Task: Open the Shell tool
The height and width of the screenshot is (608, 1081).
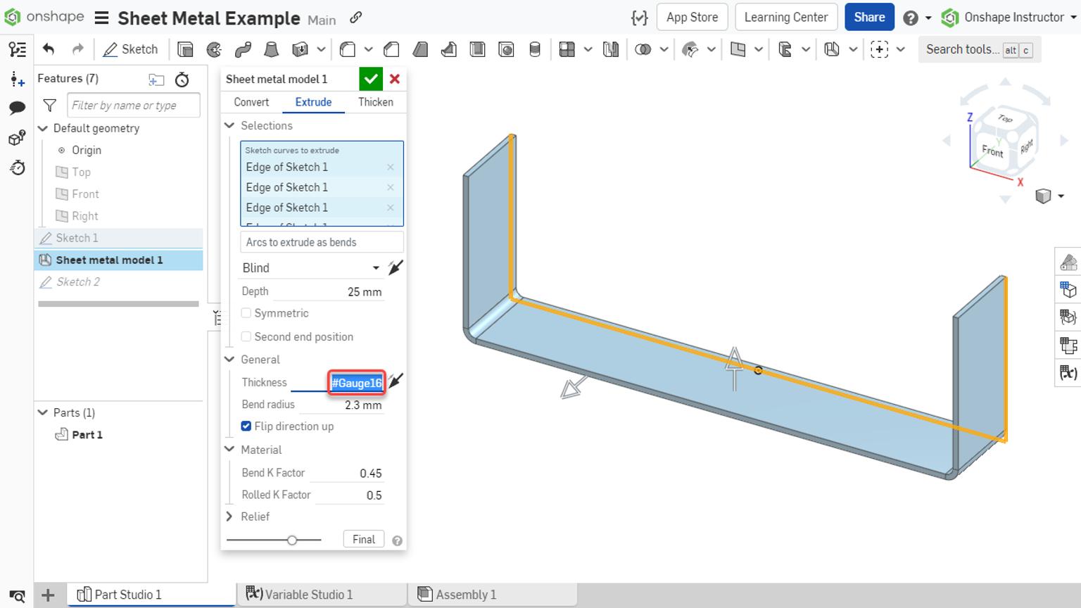Action: (479, 49)
